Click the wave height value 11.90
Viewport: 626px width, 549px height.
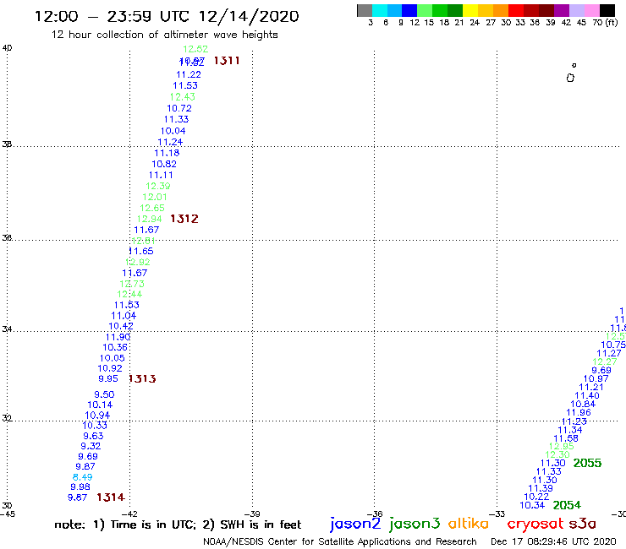tap(118, 337)
